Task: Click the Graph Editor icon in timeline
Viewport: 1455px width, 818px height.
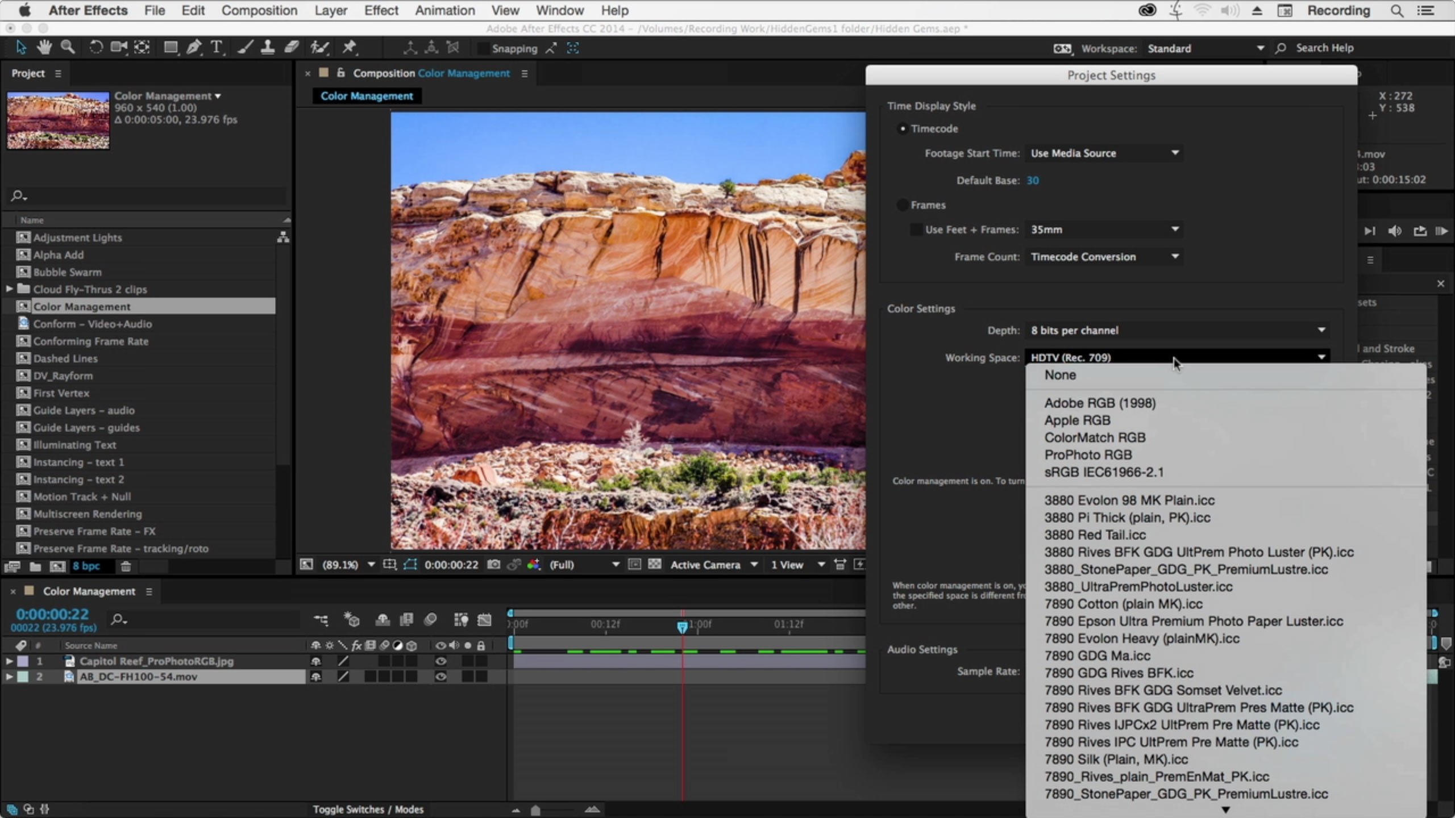Action: [484, 620]
